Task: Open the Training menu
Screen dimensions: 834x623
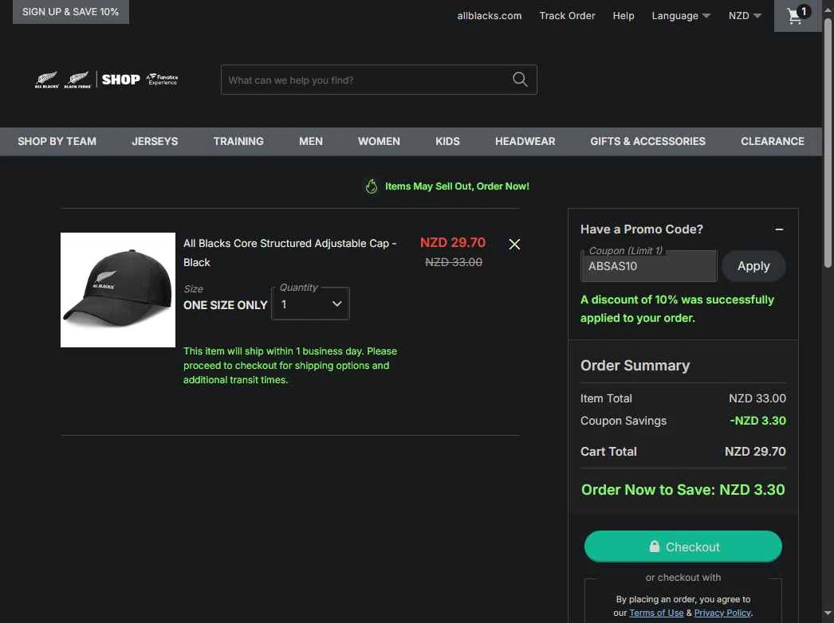Action: click(x=238, y=141)
